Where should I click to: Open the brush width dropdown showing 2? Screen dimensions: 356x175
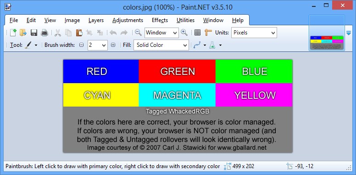[98, 45]
